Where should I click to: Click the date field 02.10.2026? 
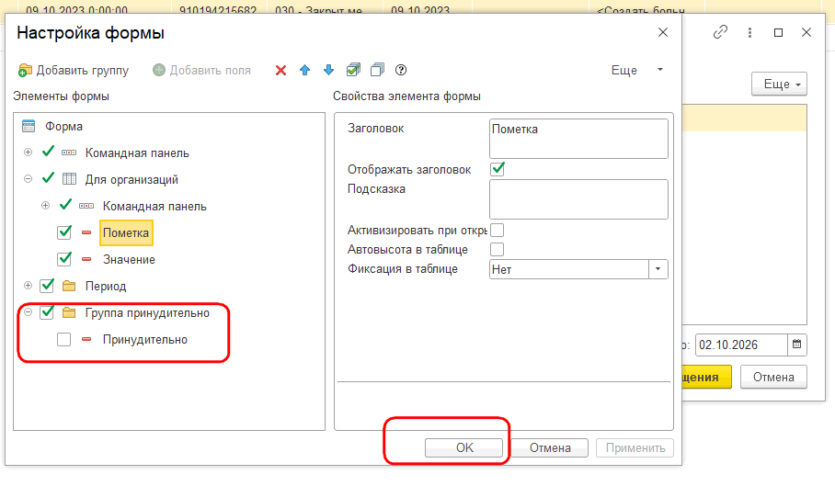click(741, 345)
